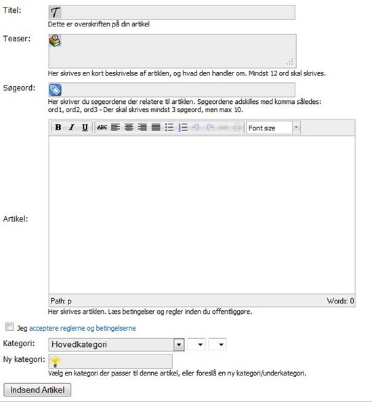Viewport: 372px width, 402px height.
Task: Insert a numbered ordered list
Action: 183,127
